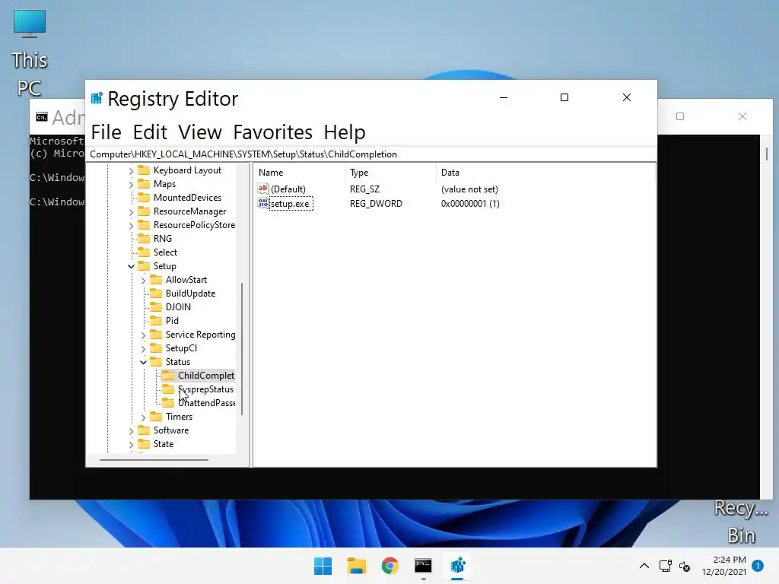Select the Status tree item label
The image size is (779, 584).
(178, 362)
